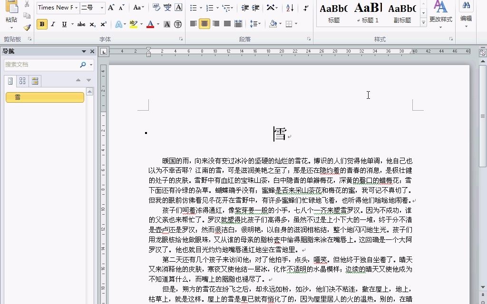The width and height of the screenshot is (487, 304).
Task: Toggle the bulleted list
Action: [194, 8]
